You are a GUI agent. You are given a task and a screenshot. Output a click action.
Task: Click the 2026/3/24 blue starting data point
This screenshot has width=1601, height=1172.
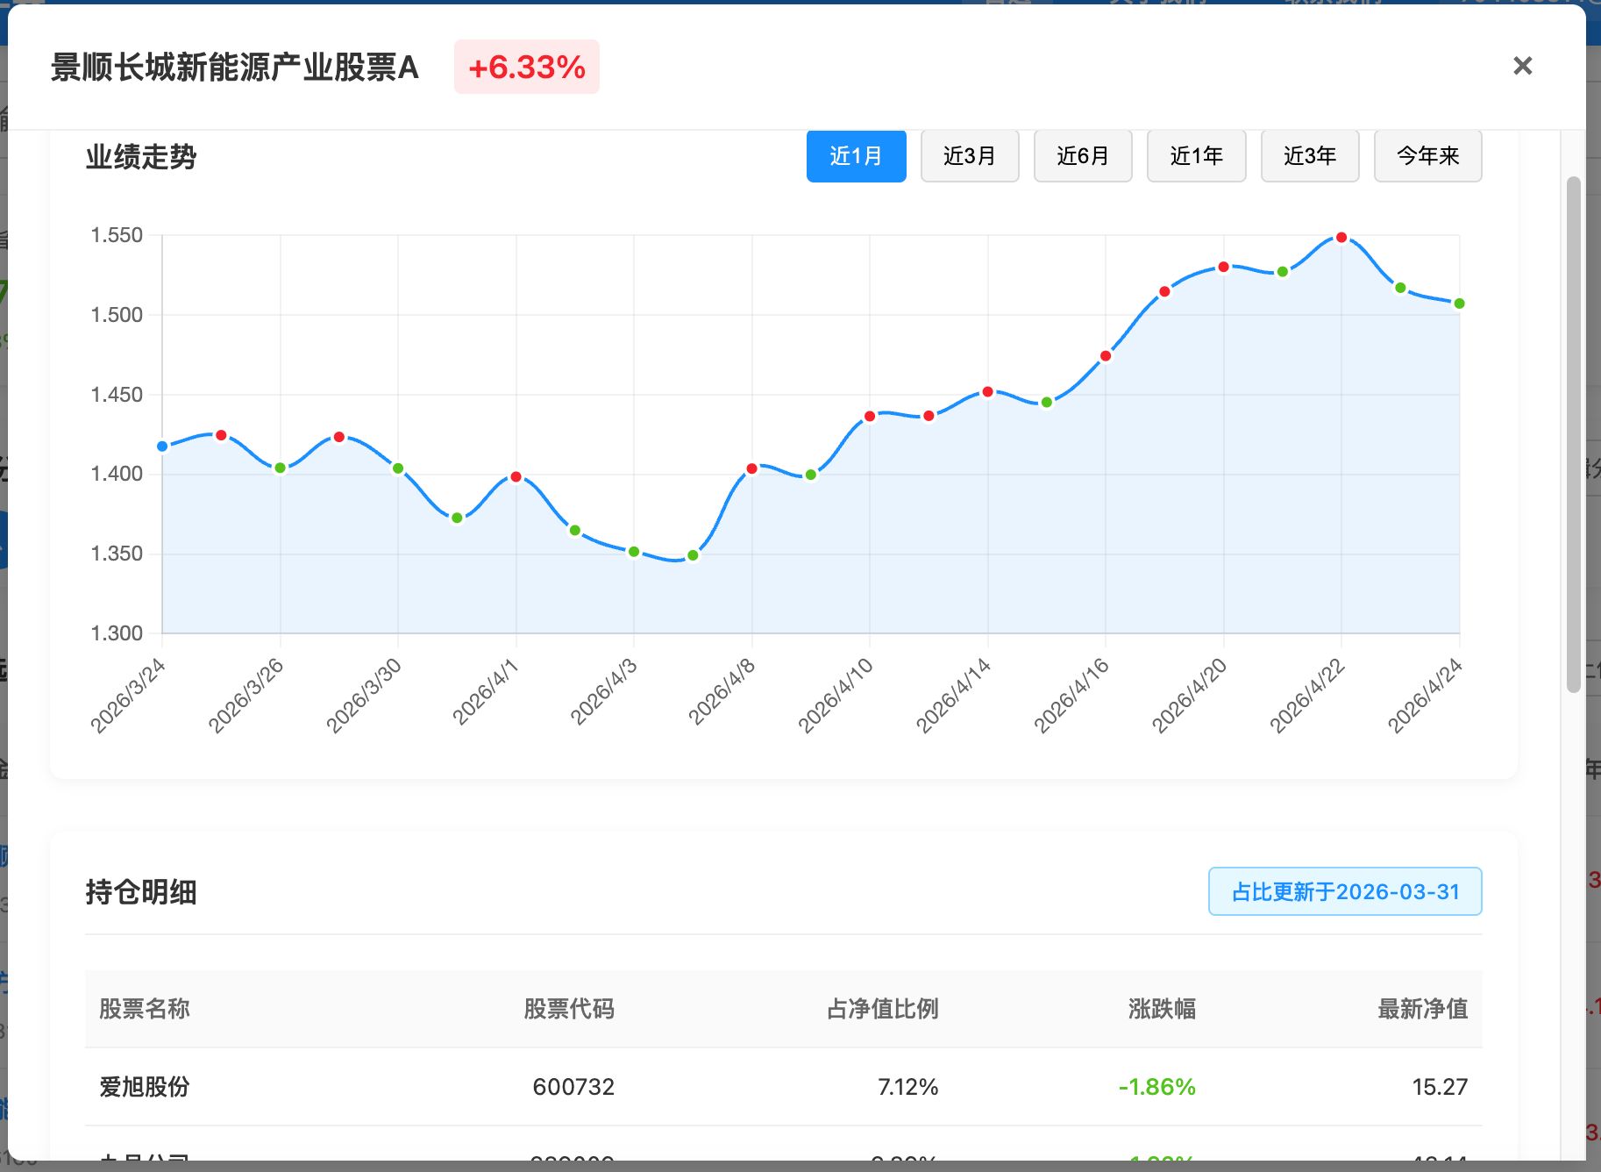click(162, 447)
